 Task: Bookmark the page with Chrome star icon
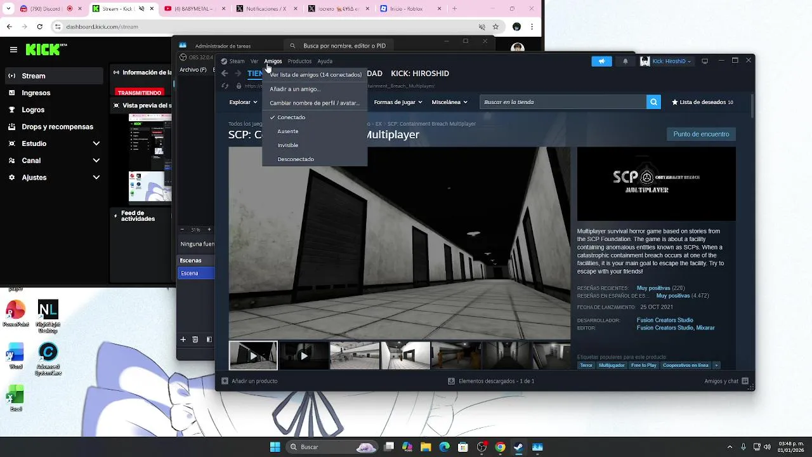point(495,27)
